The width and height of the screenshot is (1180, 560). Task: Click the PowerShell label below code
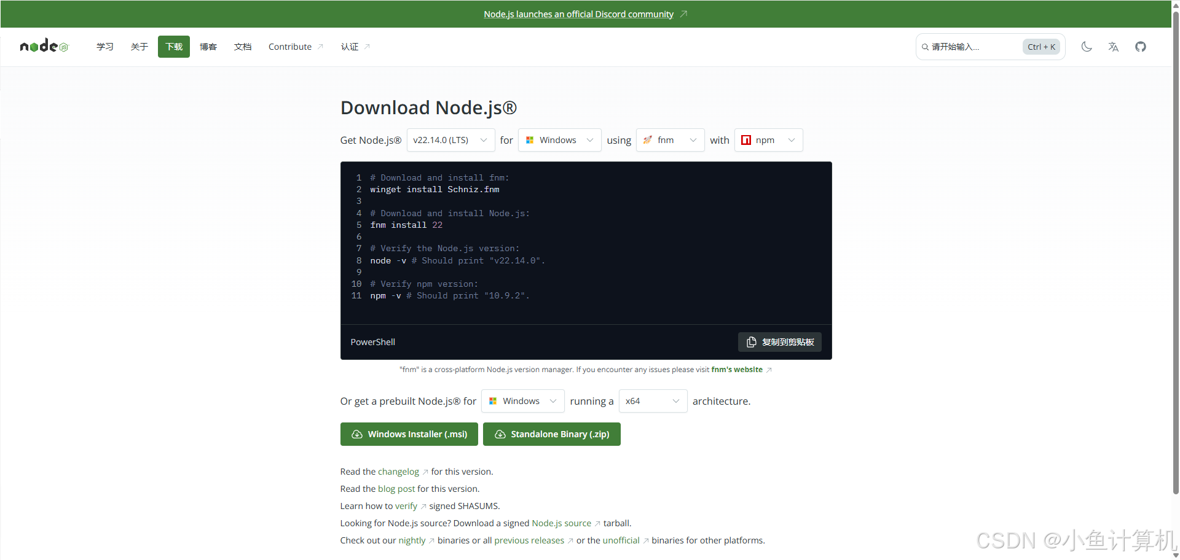(x=372, y=342)
